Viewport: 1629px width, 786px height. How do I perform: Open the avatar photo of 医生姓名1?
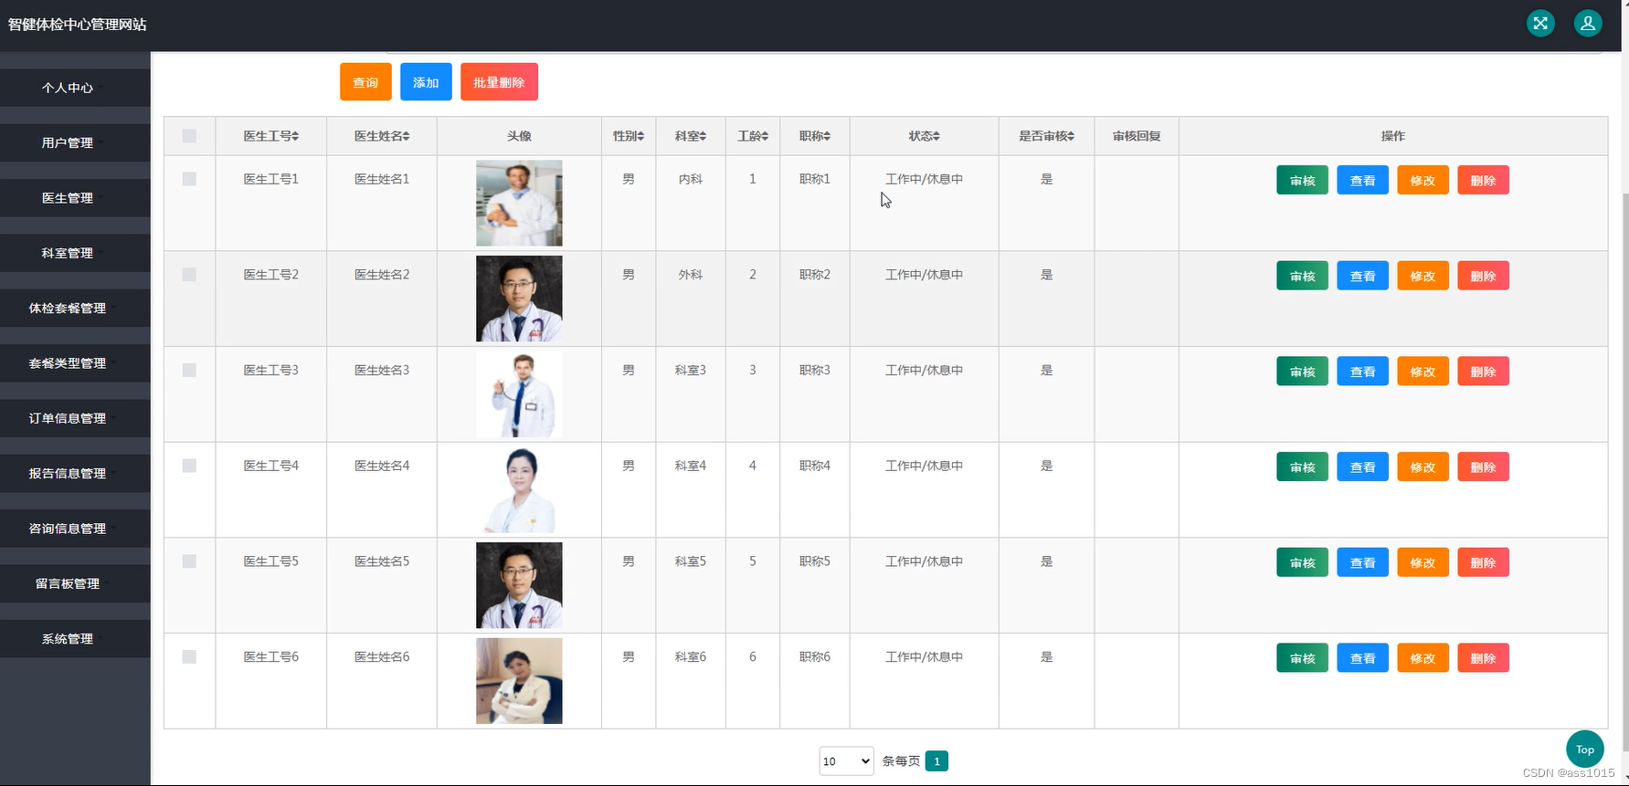pos(519,203)
